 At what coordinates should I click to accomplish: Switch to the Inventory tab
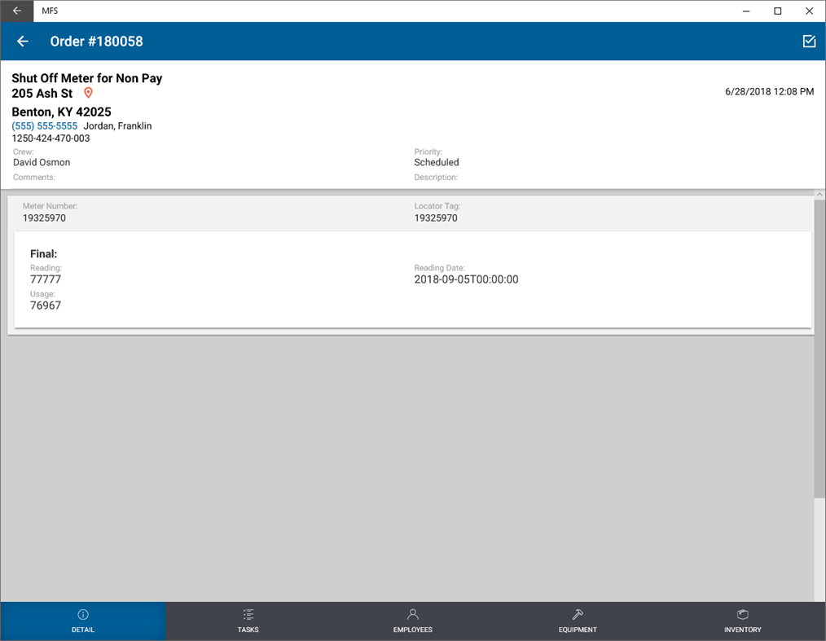click(742, 621)
